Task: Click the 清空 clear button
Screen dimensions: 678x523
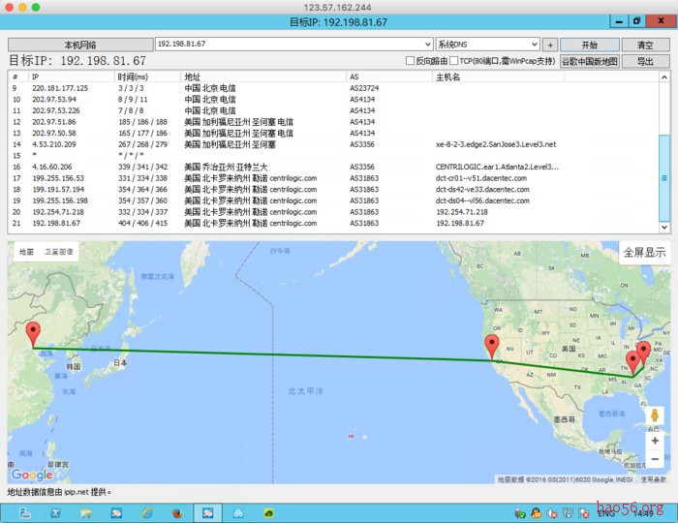Action: (x=645, y=45)
